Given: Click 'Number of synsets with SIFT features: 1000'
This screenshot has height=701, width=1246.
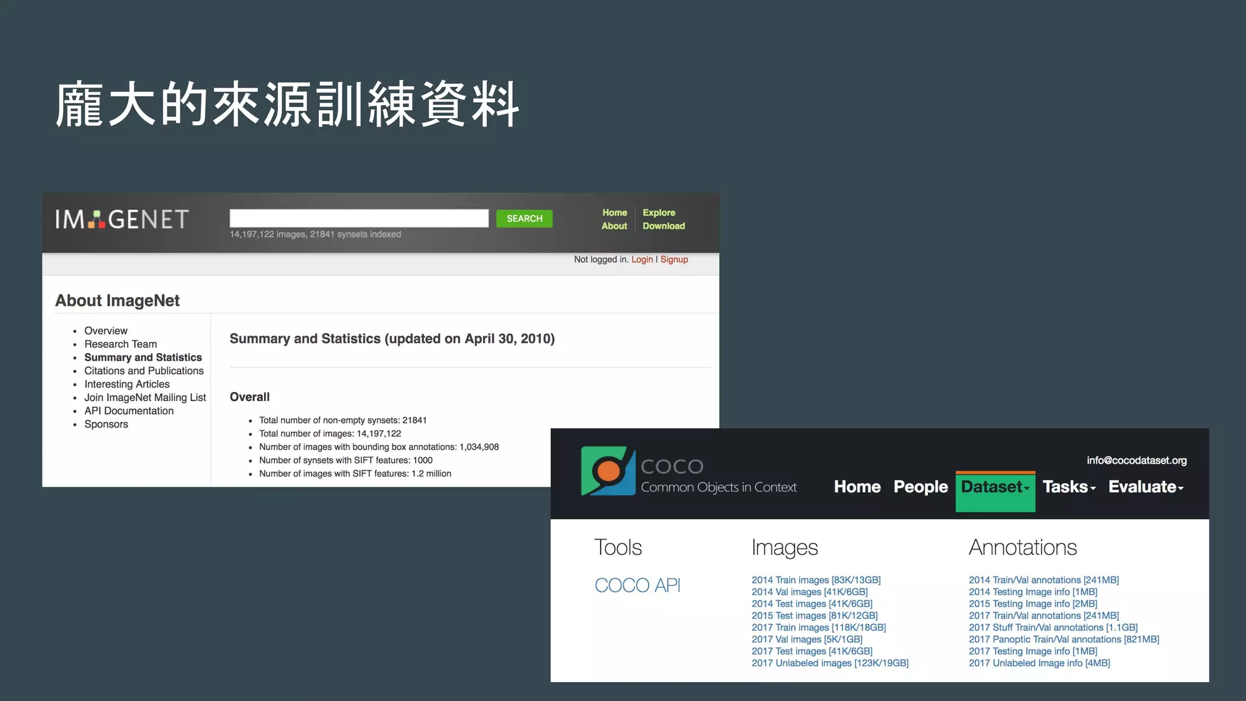Looking at the screenshot, I should click(x=346, y=460).
